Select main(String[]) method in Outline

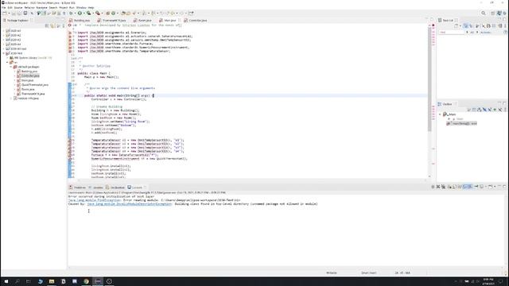coord(462,124)
